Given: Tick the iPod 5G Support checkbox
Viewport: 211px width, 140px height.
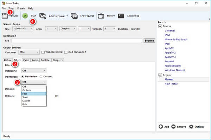Looking at the screenshot, I should 66,52.
